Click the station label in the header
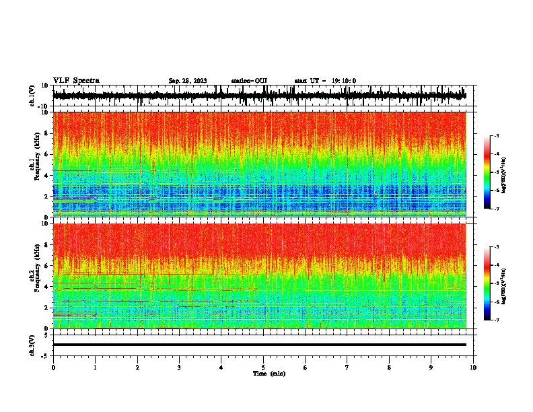Viewport: 533px width, 412px height. 249,81
